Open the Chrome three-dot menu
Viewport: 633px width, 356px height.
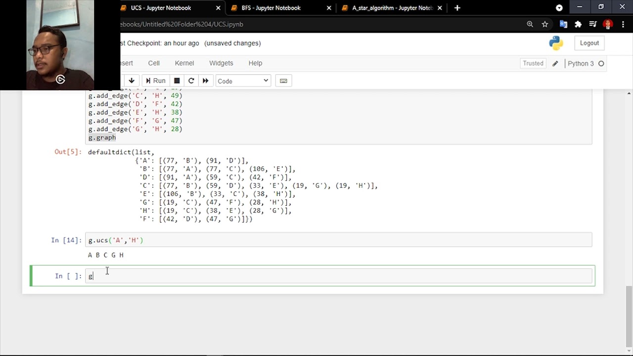pos(623,24)
